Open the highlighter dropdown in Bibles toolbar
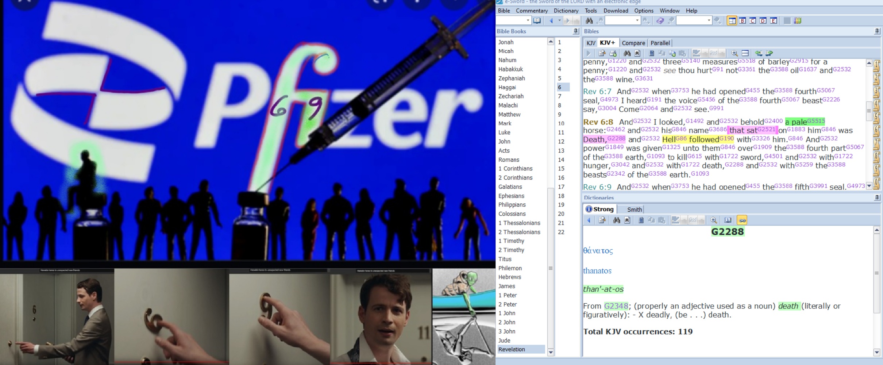 pos(705,53)
